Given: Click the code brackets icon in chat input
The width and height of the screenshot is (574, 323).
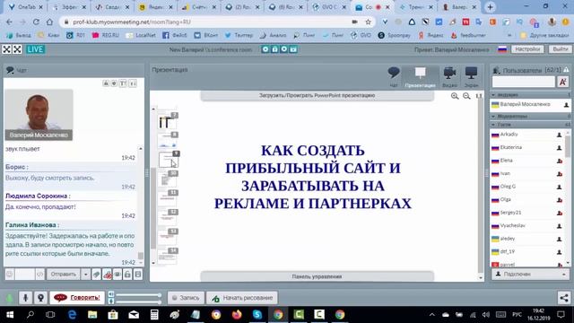Looking at the screenshot, I should click(x=39, y=275).
